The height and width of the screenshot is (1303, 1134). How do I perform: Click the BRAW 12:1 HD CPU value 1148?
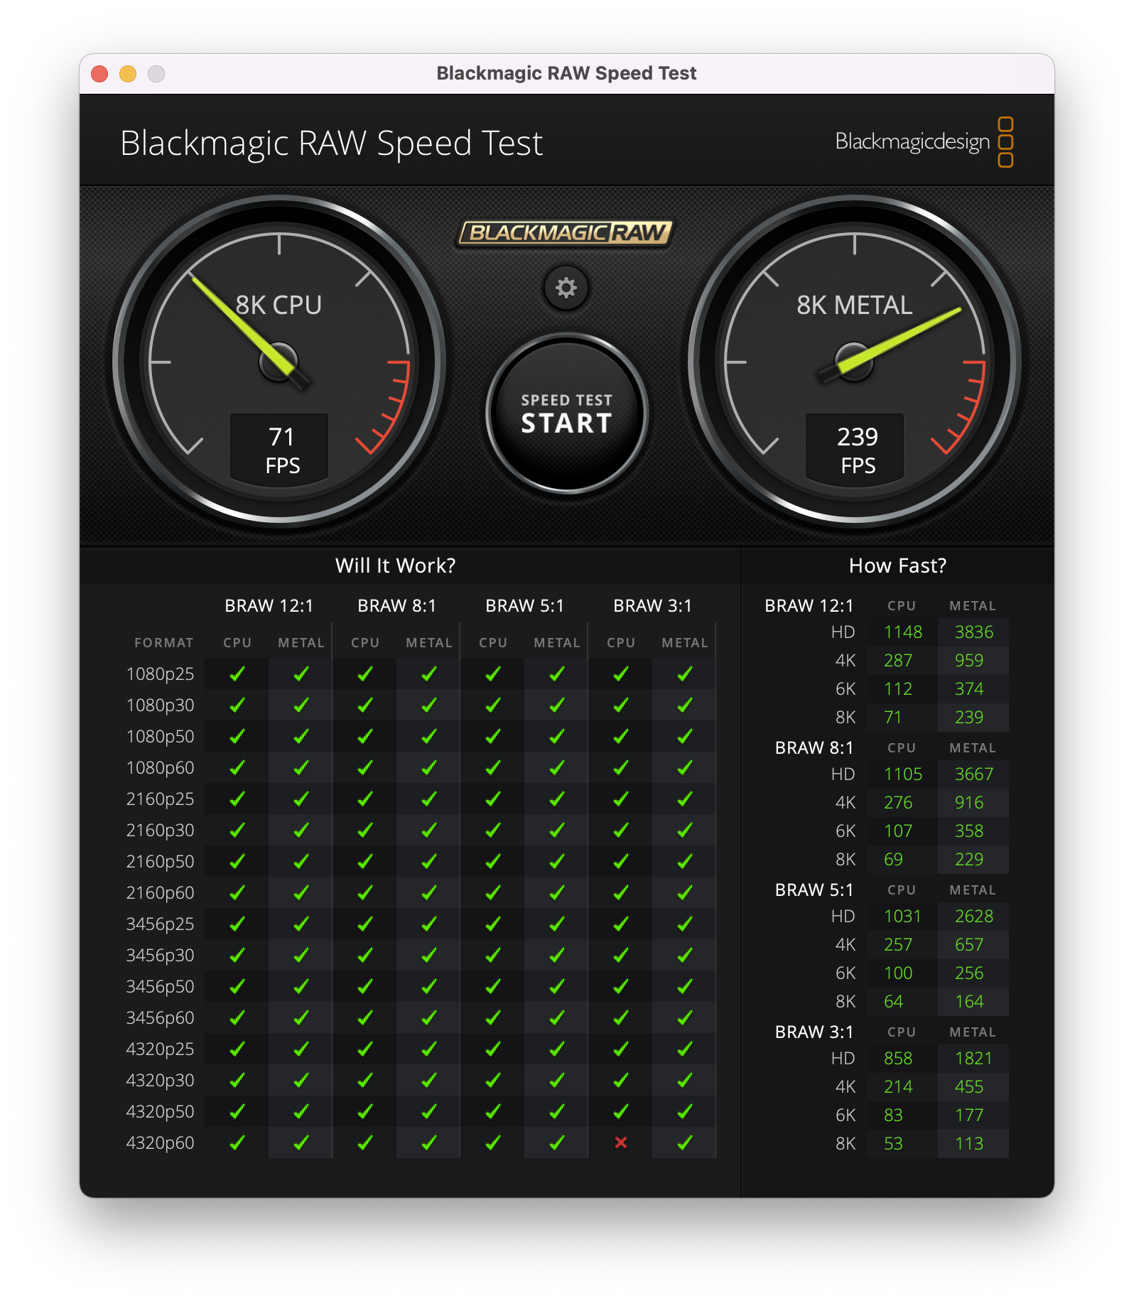pyautogui.click(x=903, y=632)
